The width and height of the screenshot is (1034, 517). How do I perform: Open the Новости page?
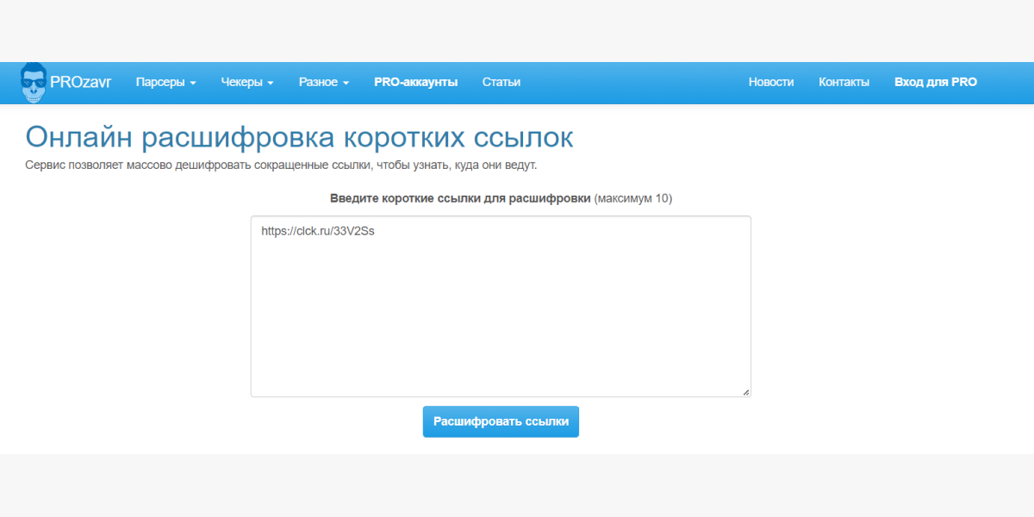tap(771, 83)
